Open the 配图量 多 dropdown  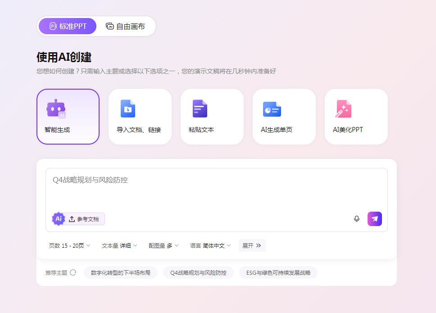[163, 245]
